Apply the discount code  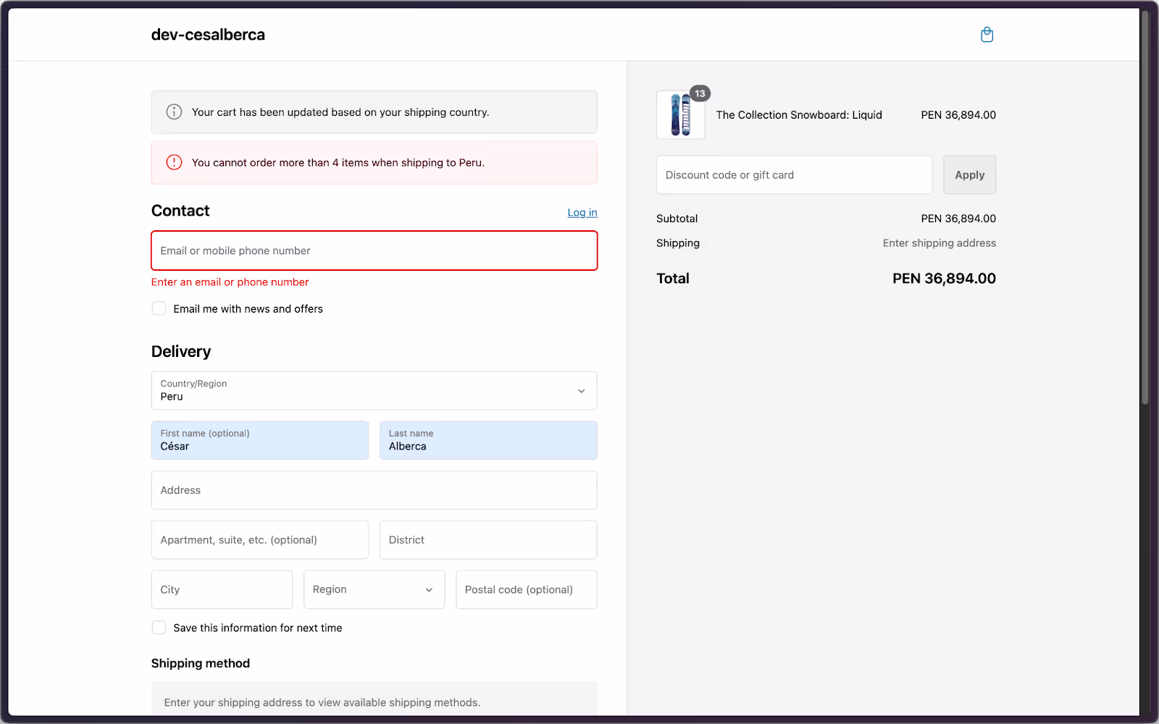pos(969,174)
